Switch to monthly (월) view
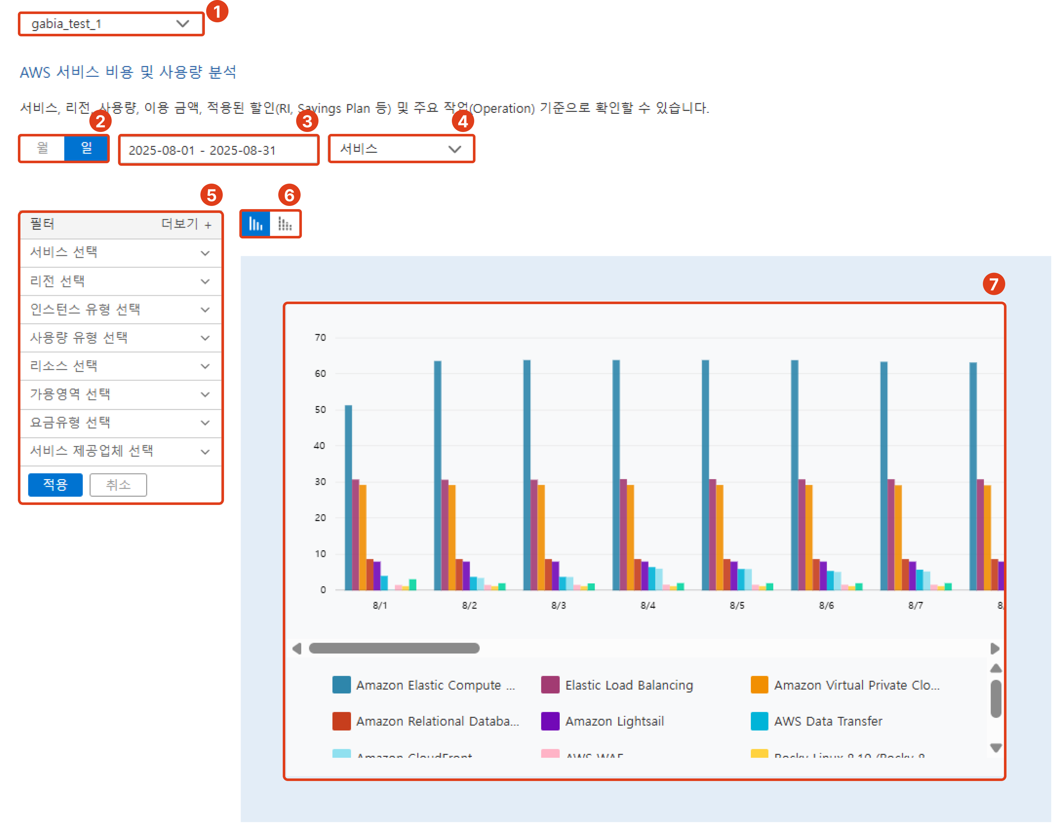 tap(42, 148)
